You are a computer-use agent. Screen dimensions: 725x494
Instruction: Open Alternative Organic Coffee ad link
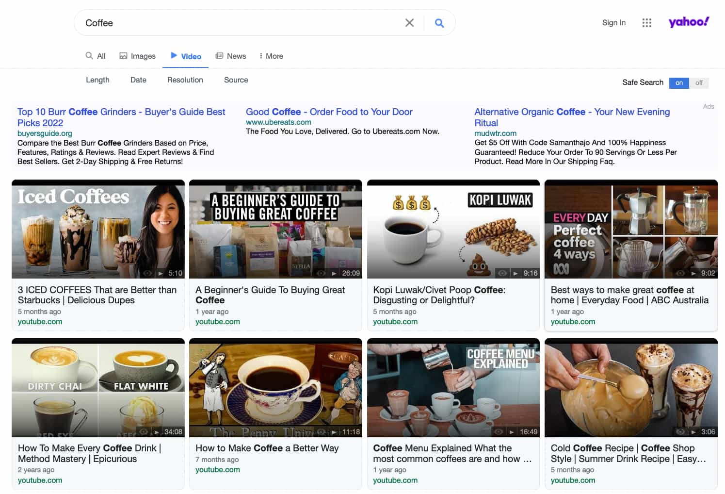[x=572, y=117]
